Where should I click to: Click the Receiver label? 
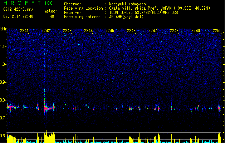pyautogui.click(x=73, y=13)
